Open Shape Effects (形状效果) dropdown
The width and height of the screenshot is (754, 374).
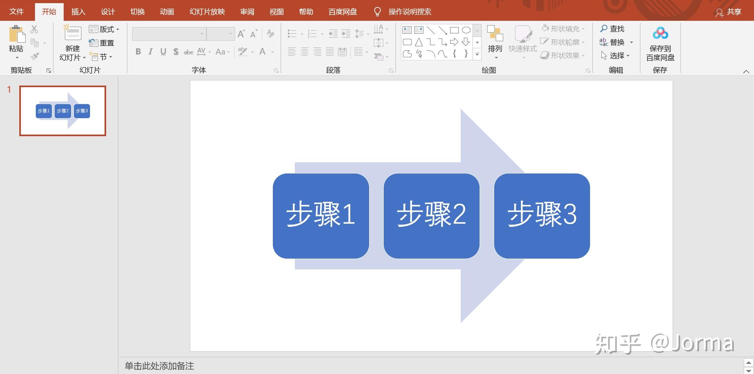click(x=563, y=55)
